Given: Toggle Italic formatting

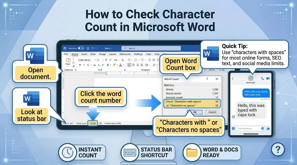Looking at the screenshot, I should [x=84, y=65].
